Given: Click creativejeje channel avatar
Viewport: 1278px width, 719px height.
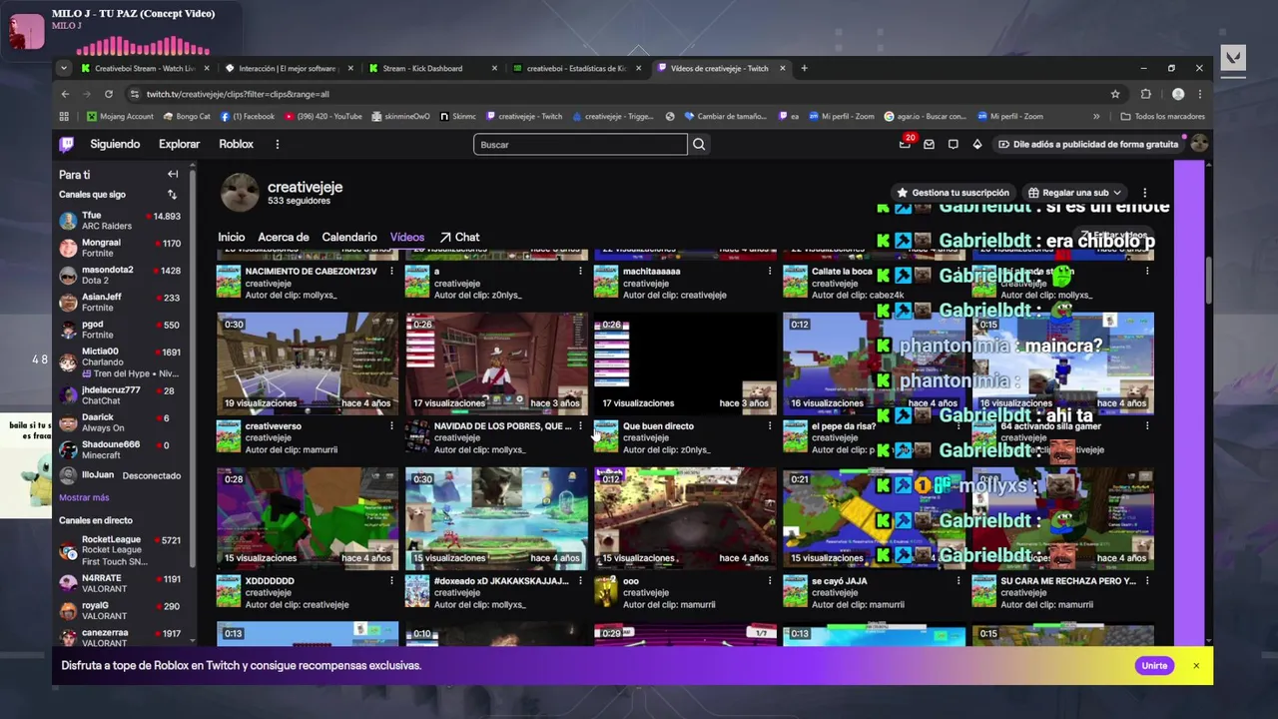Looking at the screenshot, I should pyautogui.click(x=240, y=193).
